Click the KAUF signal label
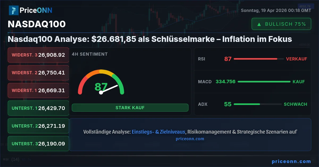This screenshot has width=319, height=167. [x=299, y=82]
